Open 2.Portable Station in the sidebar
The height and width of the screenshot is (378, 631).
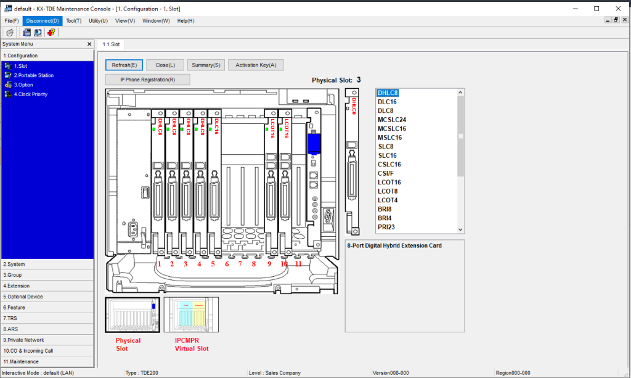click(x=34, y=75)
